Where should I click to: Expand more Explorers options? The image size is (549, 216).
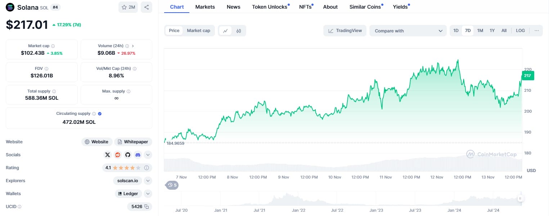tap(148, 181)
